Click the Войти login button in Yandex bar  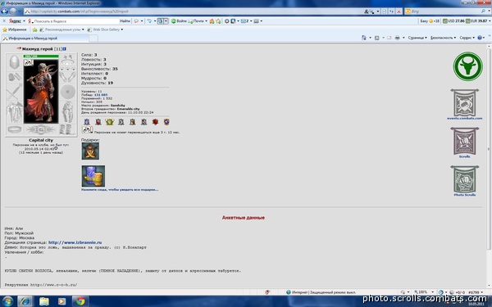point(179,21)
